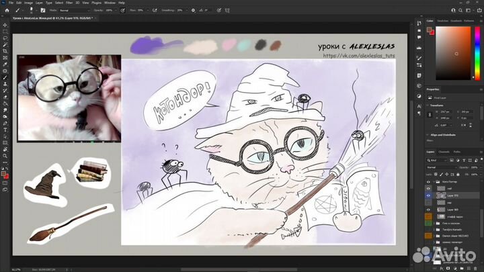484x272 pixels.
Task: Click the foreground color swatch in Color panel
Action: [429, 30]
